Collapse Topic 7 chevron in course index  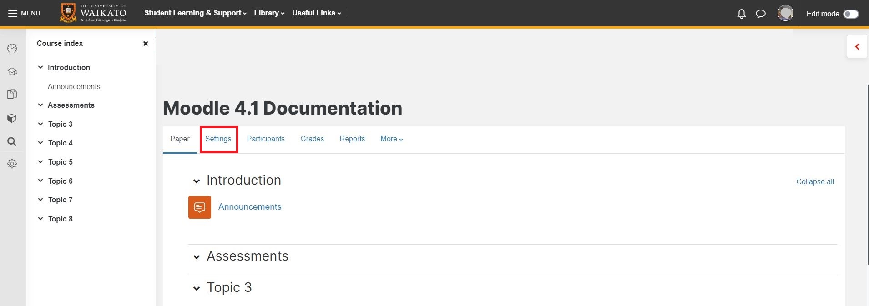click(x=40, y=200)
